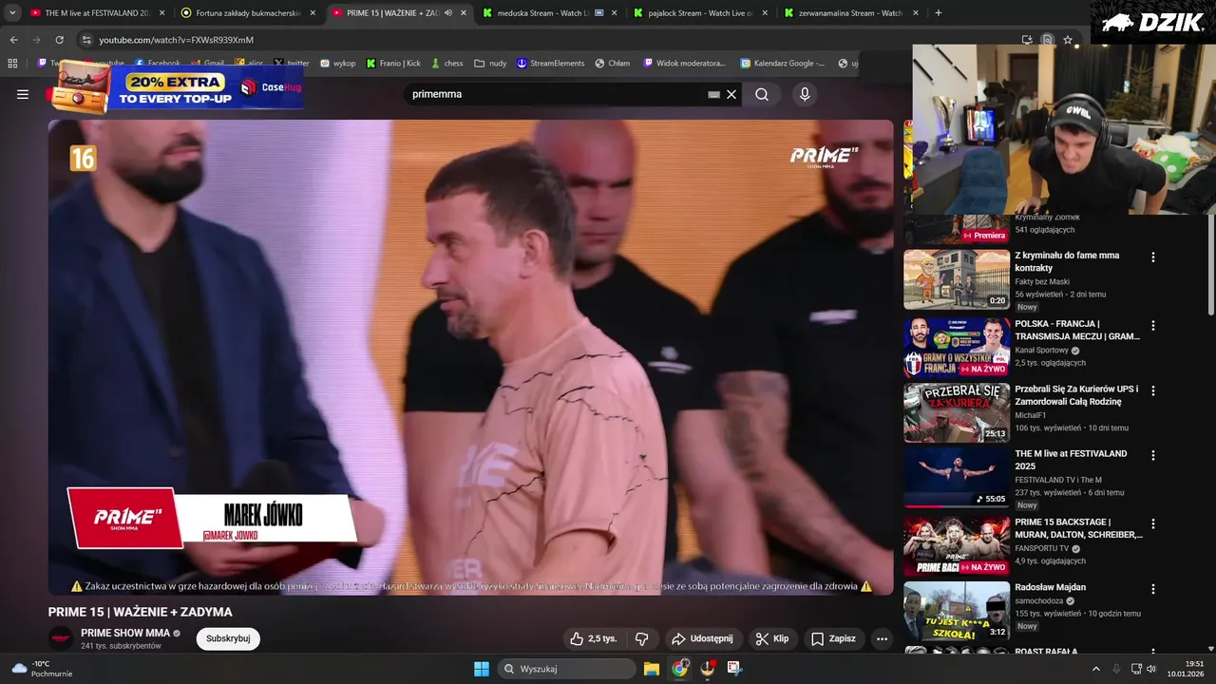Image resolution: width=1216 pixels, height=684 pixels.
Task: Reload the page with refresh icon
Action: coord(59,40)
